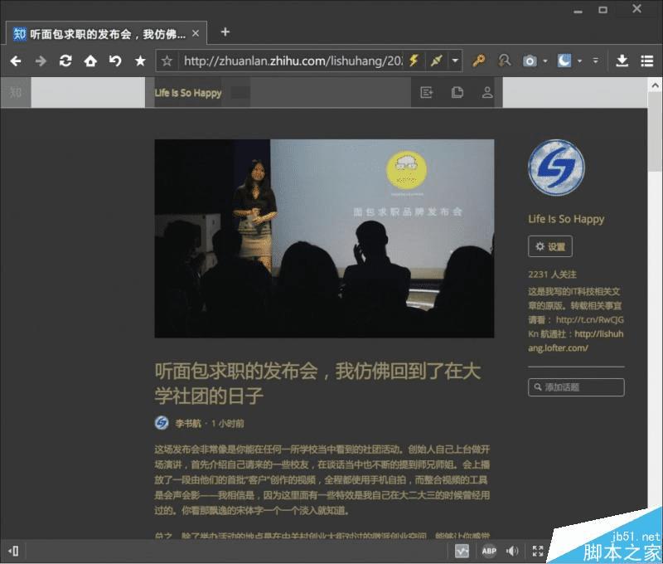Expand night mode options arrow
Image resolution: width=663 pixels, height=564 pixels.
pos(579,61)
